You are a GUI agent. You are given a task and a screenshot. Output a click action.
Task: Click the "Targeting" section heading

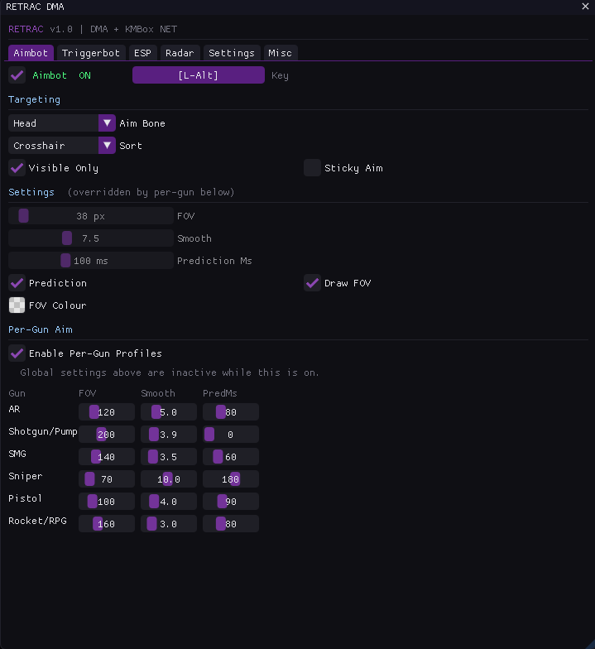coord(35,99)
